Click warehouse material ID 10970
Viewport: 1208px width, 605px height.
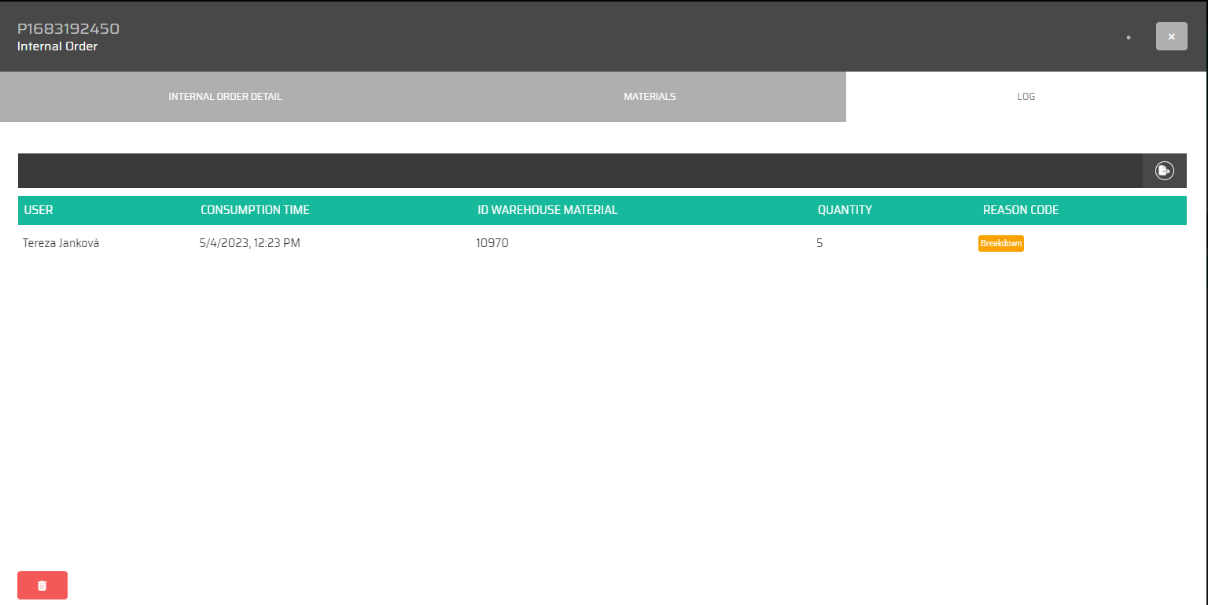(492, 243)
